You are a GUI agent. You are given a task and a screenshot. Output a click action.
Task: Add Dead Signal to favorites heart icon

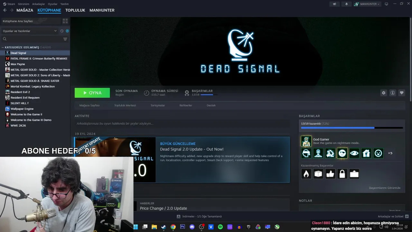click(x=402, y=93)
